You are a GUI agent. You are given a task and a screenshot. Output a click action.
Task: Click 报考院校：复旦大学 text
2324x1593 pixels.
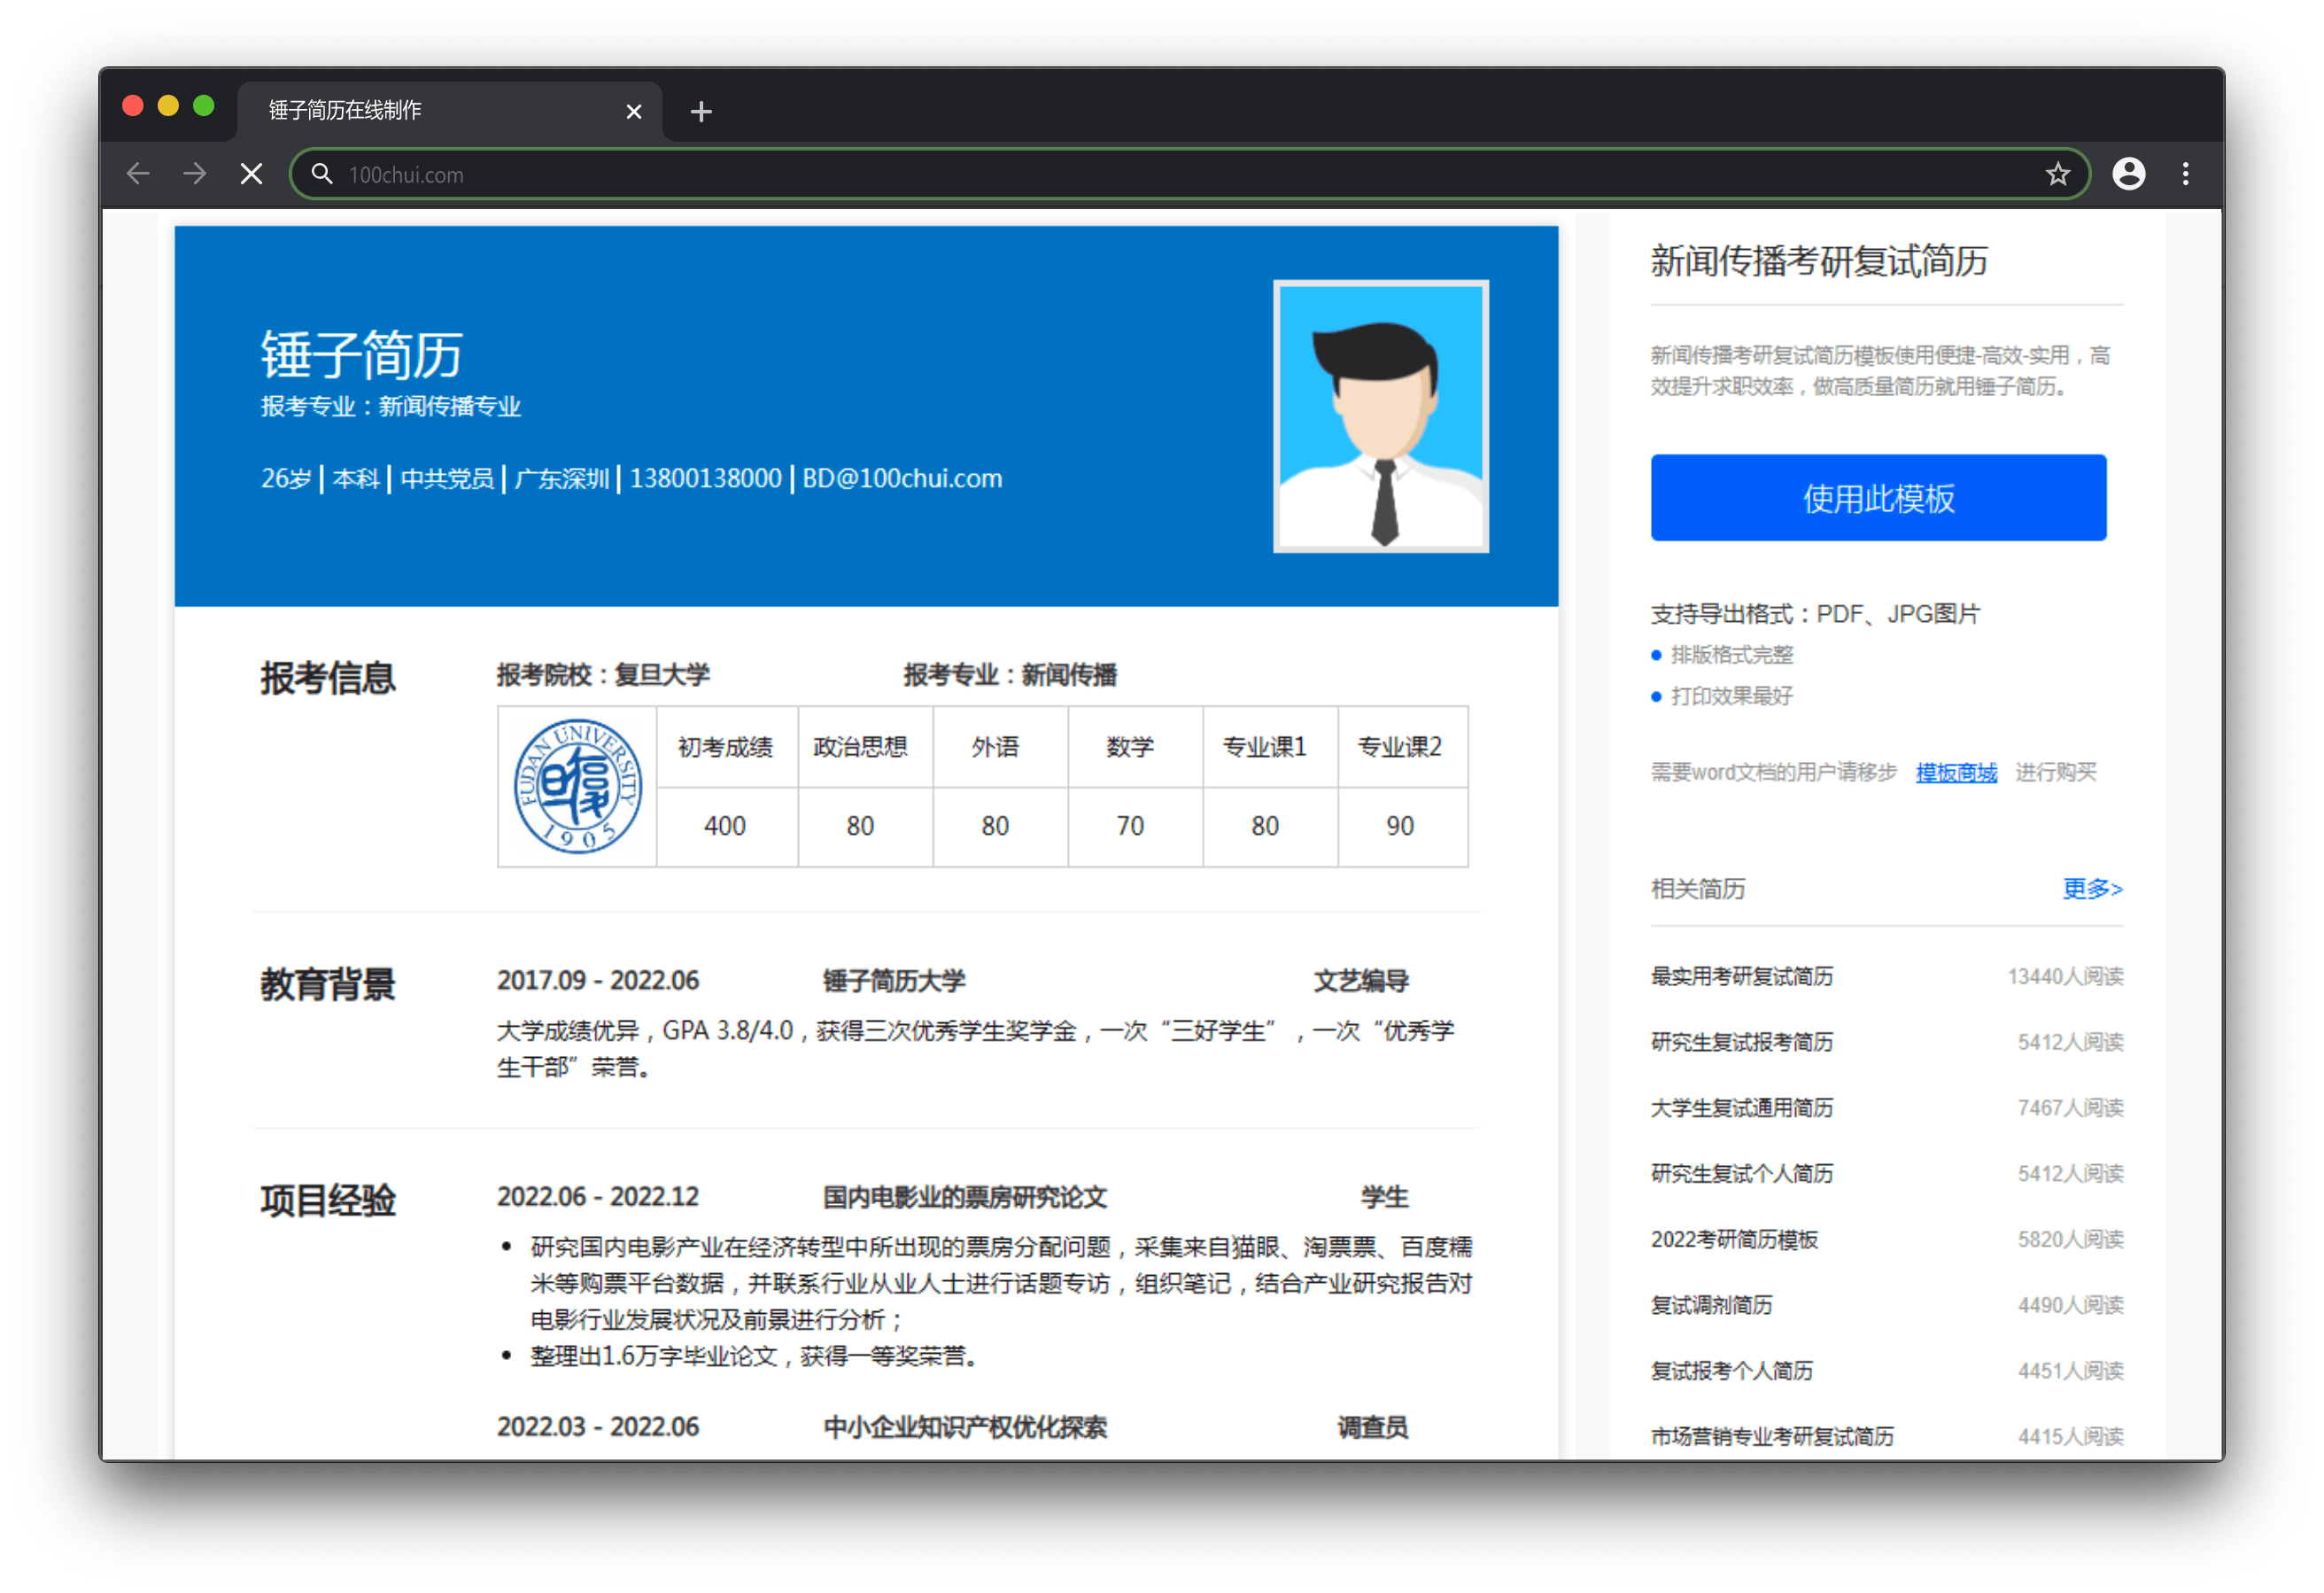pyautogui.click(x=603, y=675)
